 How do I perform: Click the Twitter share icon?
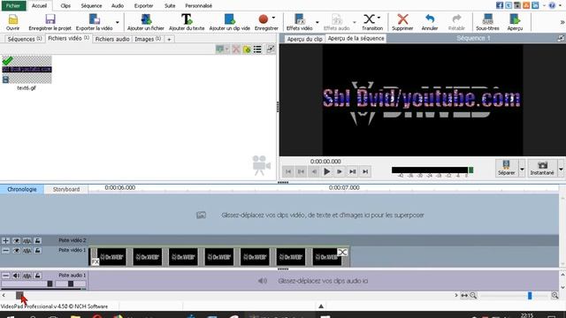(x=509, y=5)
